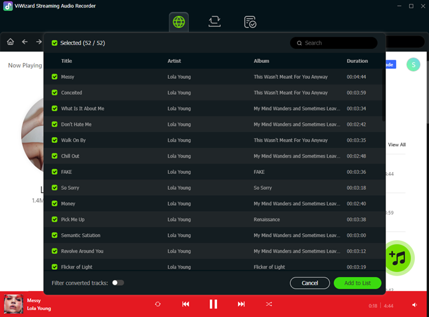Screen dimensions: 429x317
Task: Navigate forward with the right arrow
Action: pyautogui.click(x=39, y=42)
